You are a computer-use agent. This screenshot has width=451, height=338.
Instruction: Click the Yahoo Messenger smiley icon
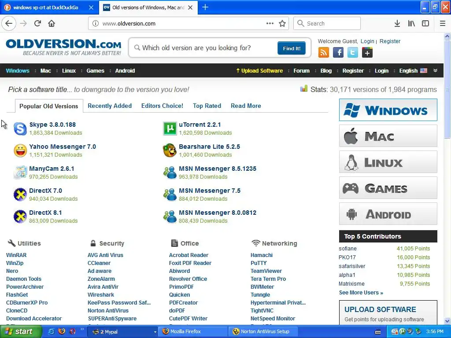[x=20, y=151]
